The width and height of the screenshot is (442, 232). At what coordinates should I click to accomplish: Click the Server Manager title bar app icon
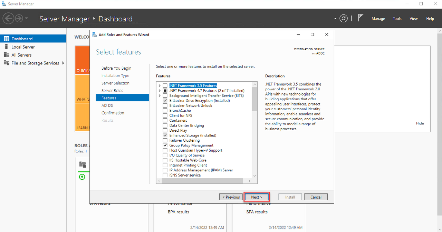[4, 4]
